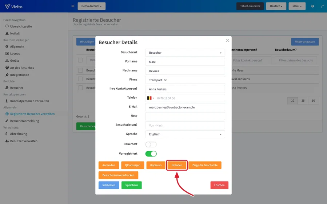327x204 pixels.
Task: Click the Ihre Kontaktperson field
Action: click(185, 89)
